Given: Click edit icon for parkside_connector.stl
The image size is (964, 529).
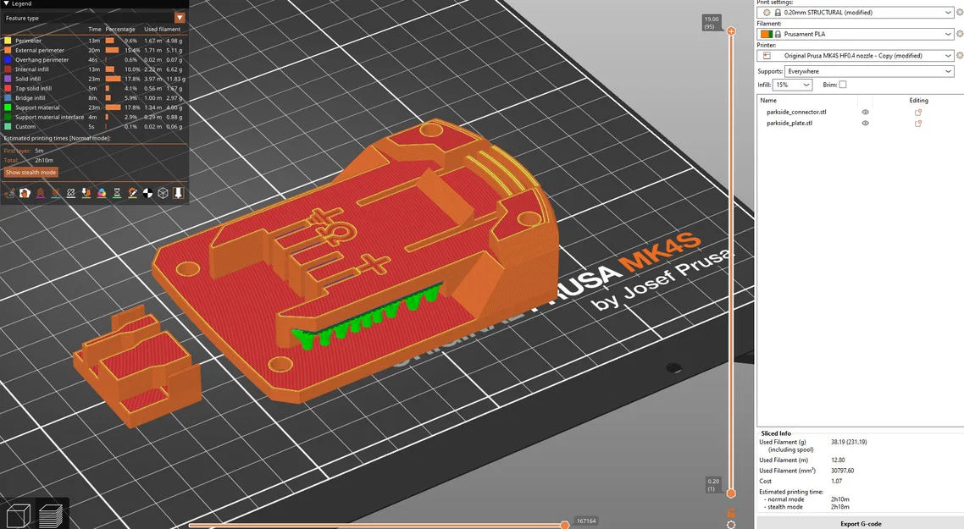Looking at the screenshot, I should point(918,113).
